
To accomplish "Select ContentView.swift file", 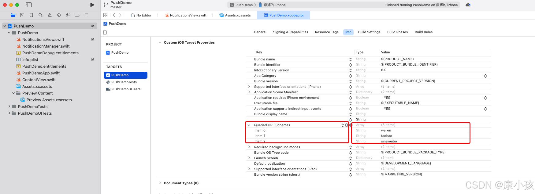I will (39, 80).
